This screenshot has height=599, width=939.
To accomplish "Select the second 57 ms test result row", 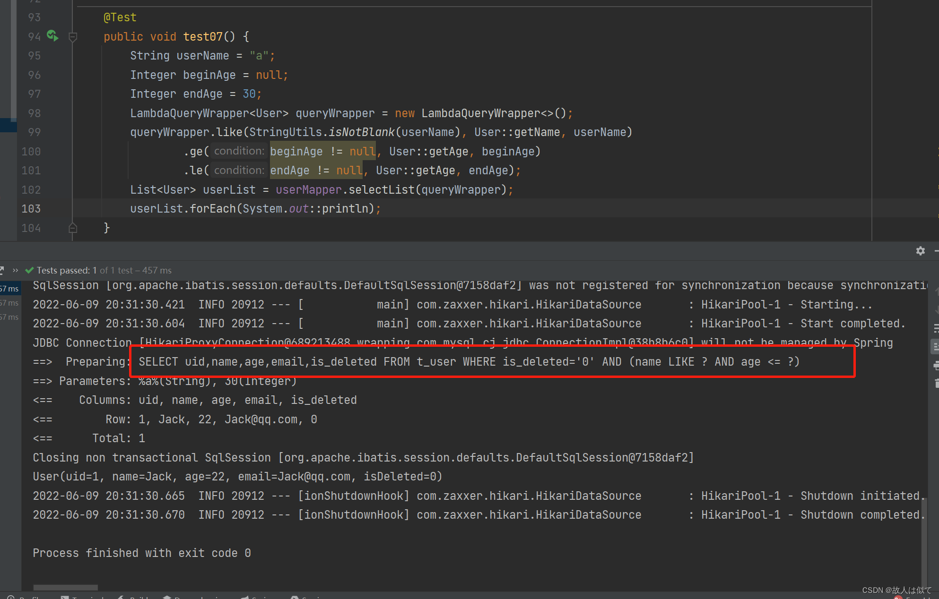I will [x=9, y=303].
